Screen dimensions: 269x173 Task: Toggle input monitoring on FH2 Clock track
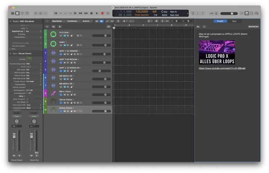point(81,36)
